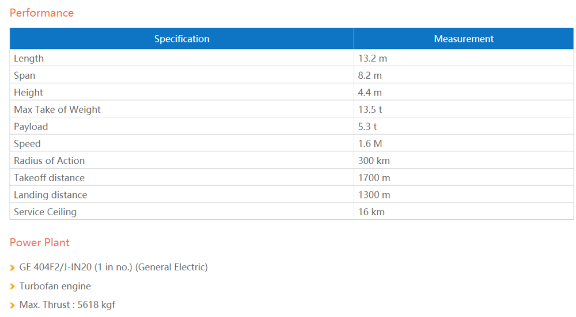This screenshot has height=317, width=576.
Task: Click the Max. Thrust 5618 kgf text
Action: pyautogui.click(x=67, y=304)
